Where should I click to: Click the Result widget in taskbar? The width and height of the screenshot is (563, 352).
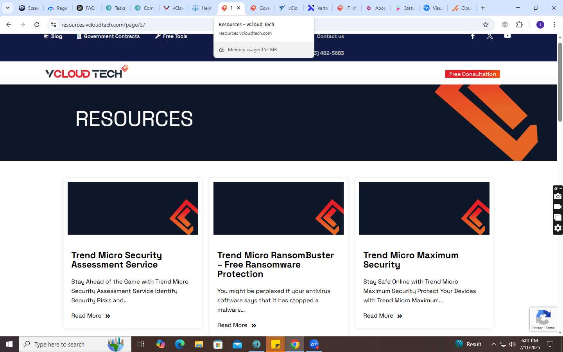pyautogui.click(x=468, y=344)
